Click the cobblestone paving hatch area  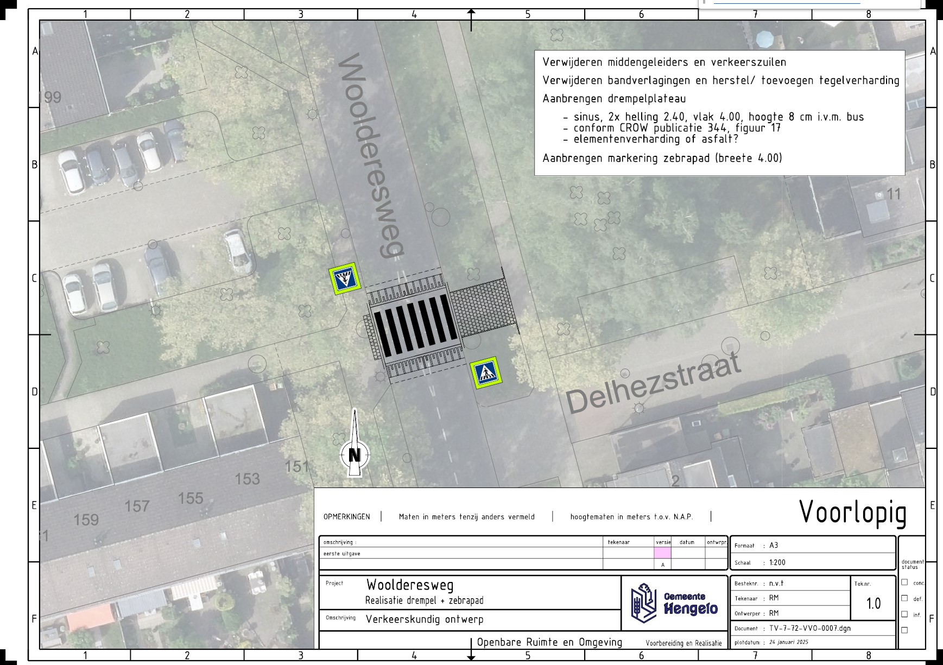[482, 305]
